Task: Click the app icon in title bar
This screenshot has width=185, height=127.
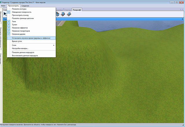Action: (1, 2)
